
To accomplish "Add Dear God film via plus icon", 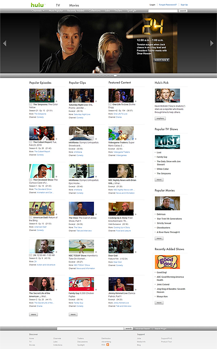I will pyautogui.click(x=135, y=252).
